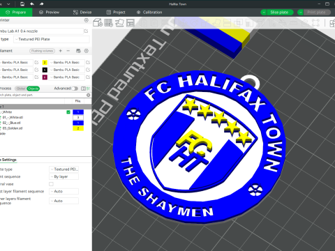Add a filament with the plus icon
Image resolution: width=335 pixels, height=251 pixels.
(61, 51)
